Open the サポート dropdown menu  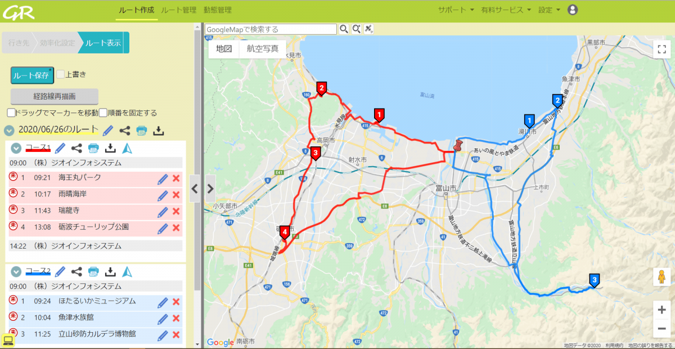pos(456,10)
